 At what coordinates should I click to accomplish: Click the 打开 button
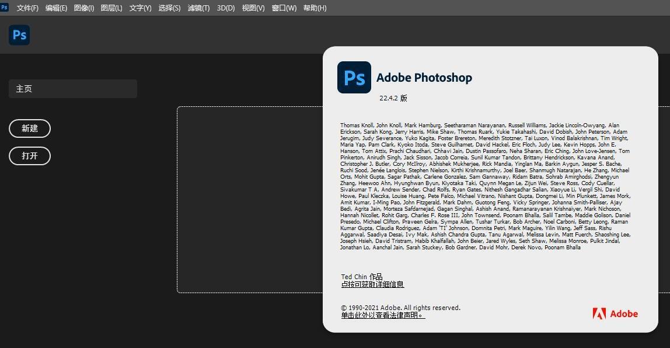(x=30, y=156)
